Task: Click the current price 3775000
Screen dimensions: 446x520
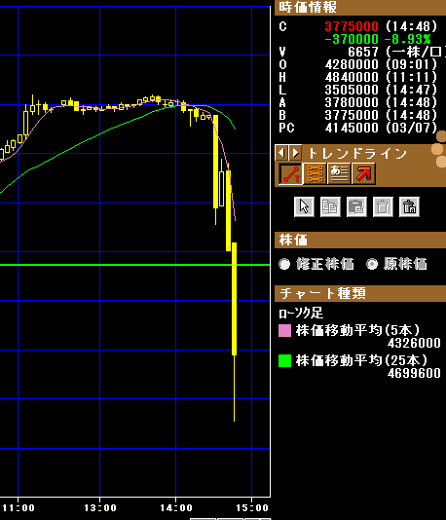Action: coord(352,26)
